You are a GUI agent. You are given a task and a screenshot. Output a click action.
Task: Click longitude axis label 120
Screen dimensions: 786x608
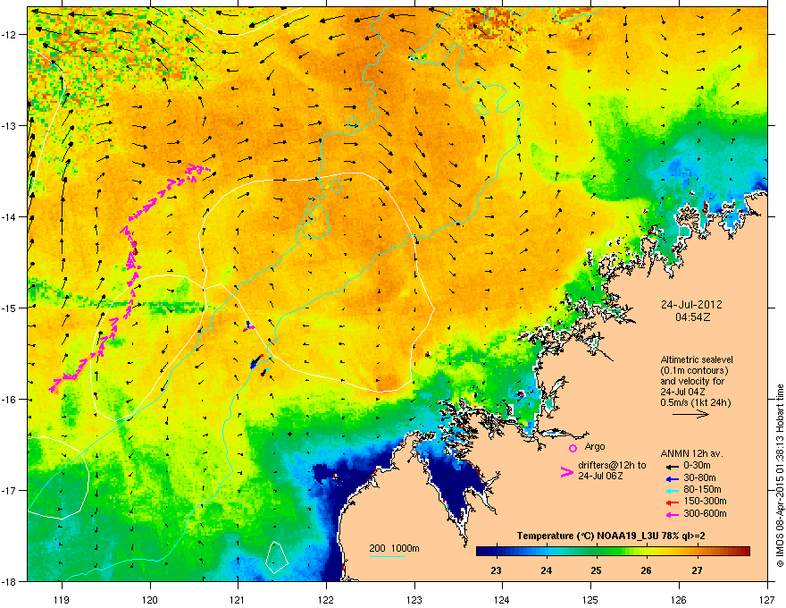[150, 599]
